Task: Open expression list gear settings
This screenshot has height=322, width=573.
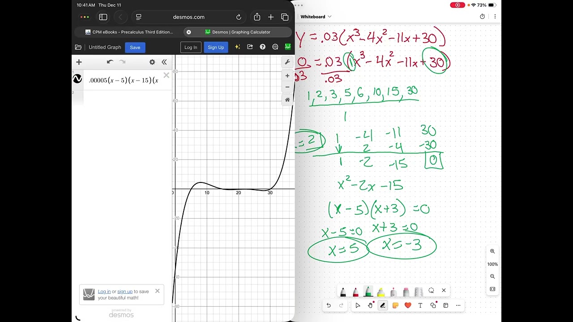Action: 152,62
